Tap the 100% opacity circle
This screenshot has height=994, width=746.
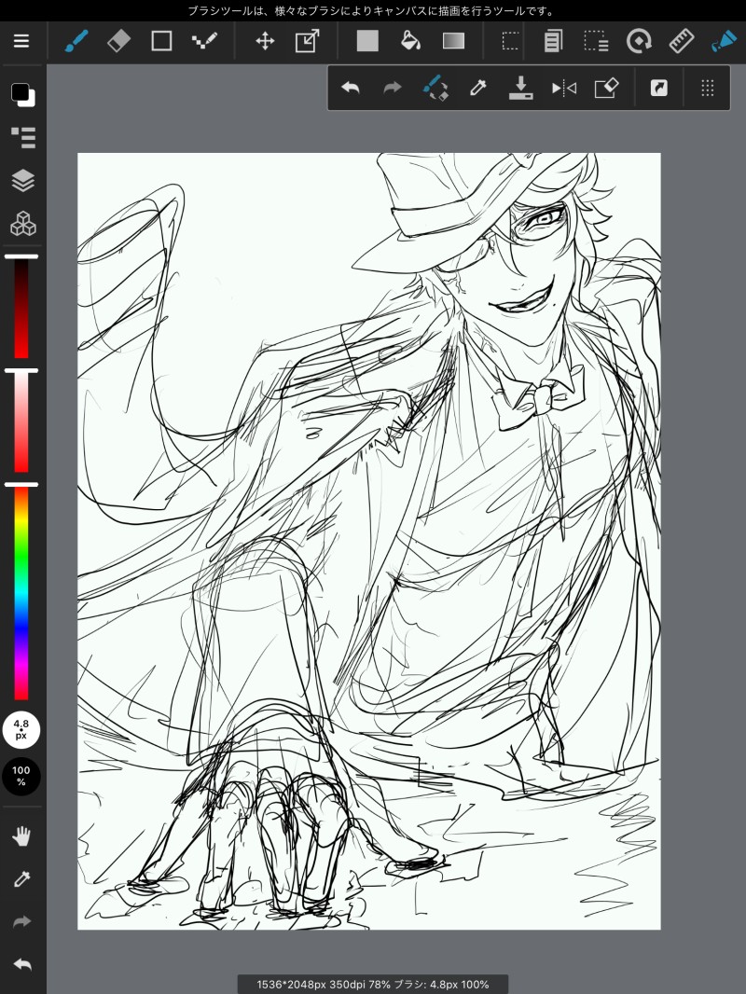point(21,776)
